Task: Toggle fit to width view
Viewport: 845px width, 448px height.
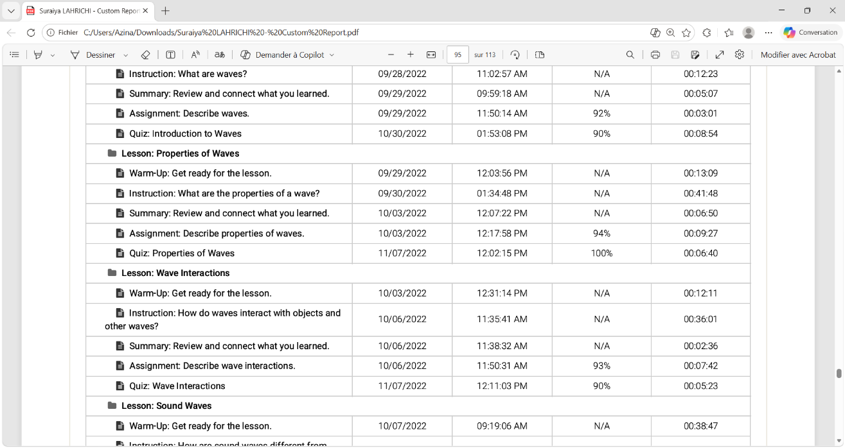Action: pyautogui.click(x=431, y=55)
